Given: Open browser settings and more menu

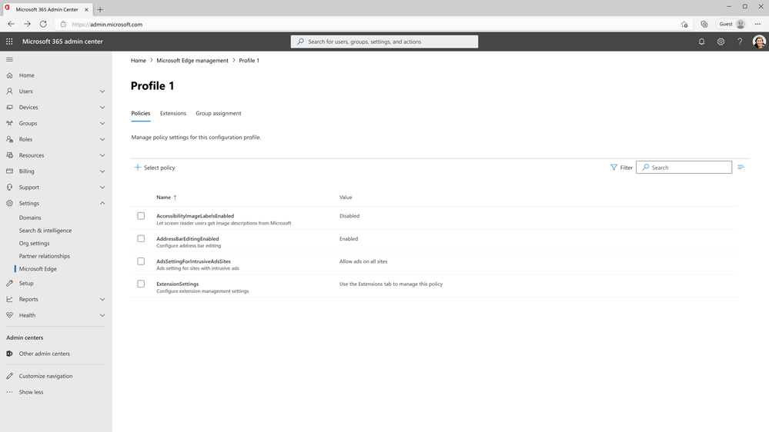Looking at the screenshot, I should [757, 24].
